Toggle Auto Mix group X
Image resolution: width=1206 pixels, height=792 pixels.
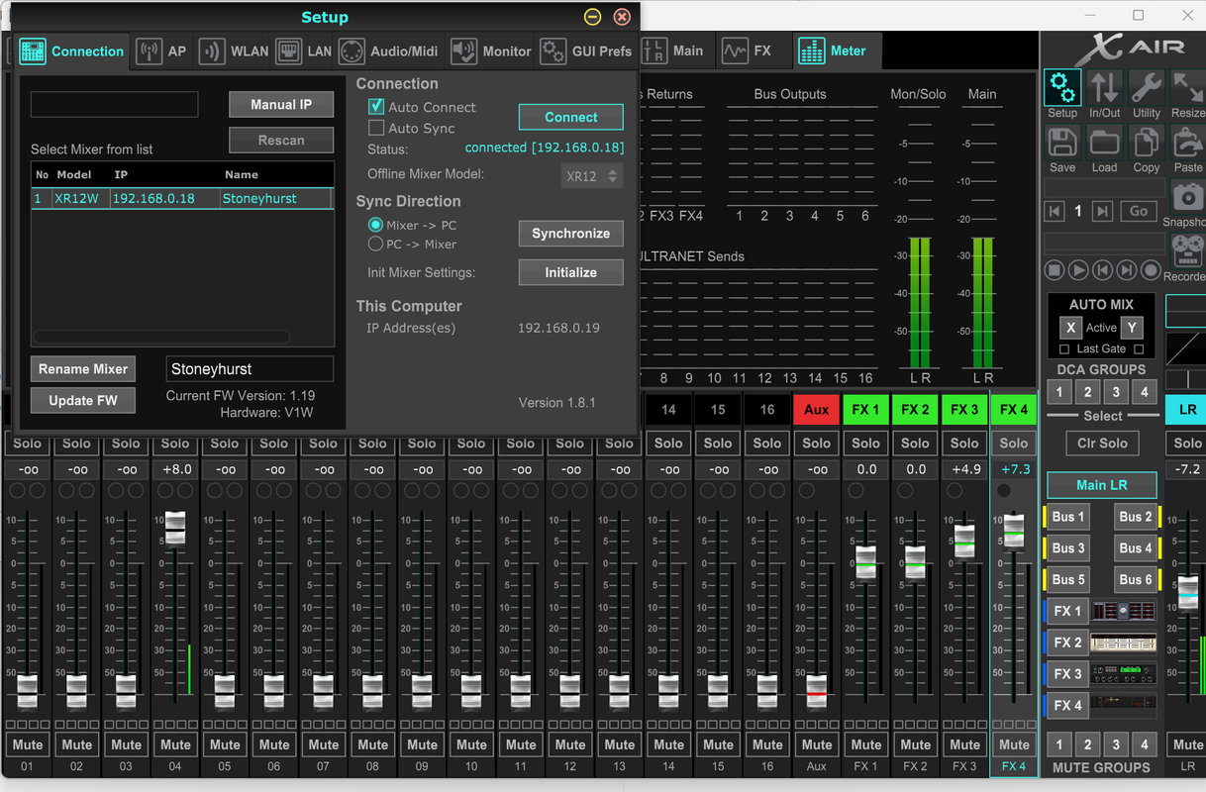tap(1069, 328)
